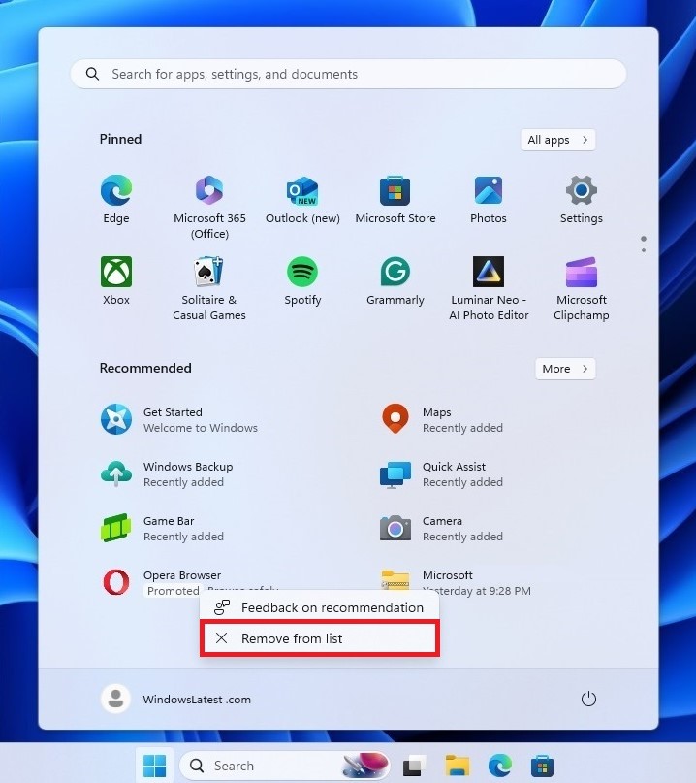This screenshot has width=696, height=783.
Task: Open the Camera recommended app
Action: [442, 529]
